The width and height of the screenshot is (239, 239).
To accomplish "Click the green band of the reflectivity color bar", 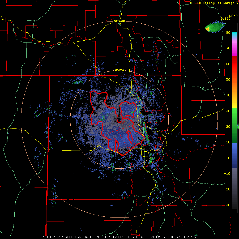I will (x=234, y=125).
